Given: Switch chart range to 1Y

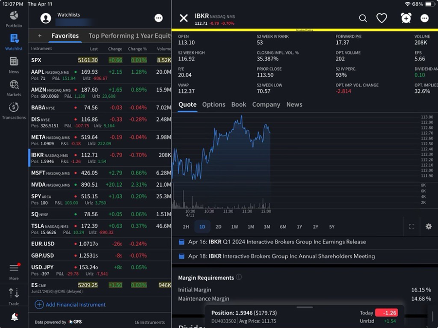Looking at the screenshot, I should [299, 227].
